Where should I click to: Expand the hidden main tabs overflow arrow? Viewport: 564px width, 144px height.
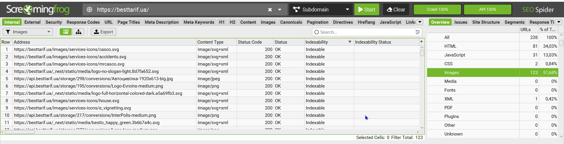point(420,22)
